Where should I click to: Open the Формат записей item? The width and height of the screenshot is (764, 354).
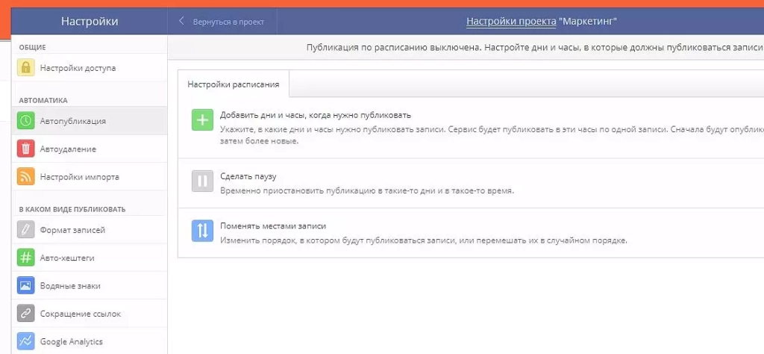coord(90,230)
